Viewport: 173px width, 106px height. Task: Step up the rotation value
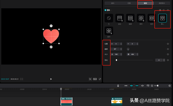[121, 49]
